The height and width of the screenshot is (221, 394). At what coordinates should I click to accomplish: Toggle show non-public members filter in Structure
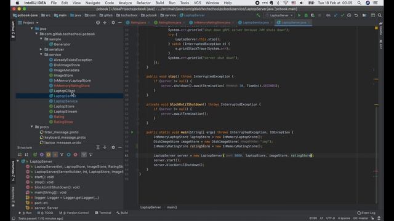(x=55, y=155)
